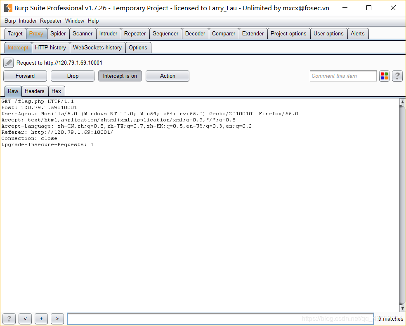
Task: Click the Burp Suite logo icon
Action: click(x=8, y=8)
